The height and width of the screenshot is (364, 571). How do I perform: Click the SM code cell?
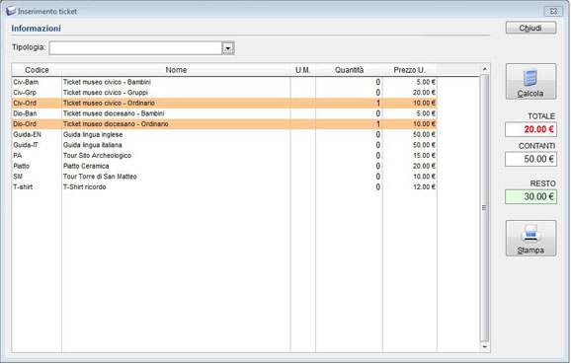point(37,177)
